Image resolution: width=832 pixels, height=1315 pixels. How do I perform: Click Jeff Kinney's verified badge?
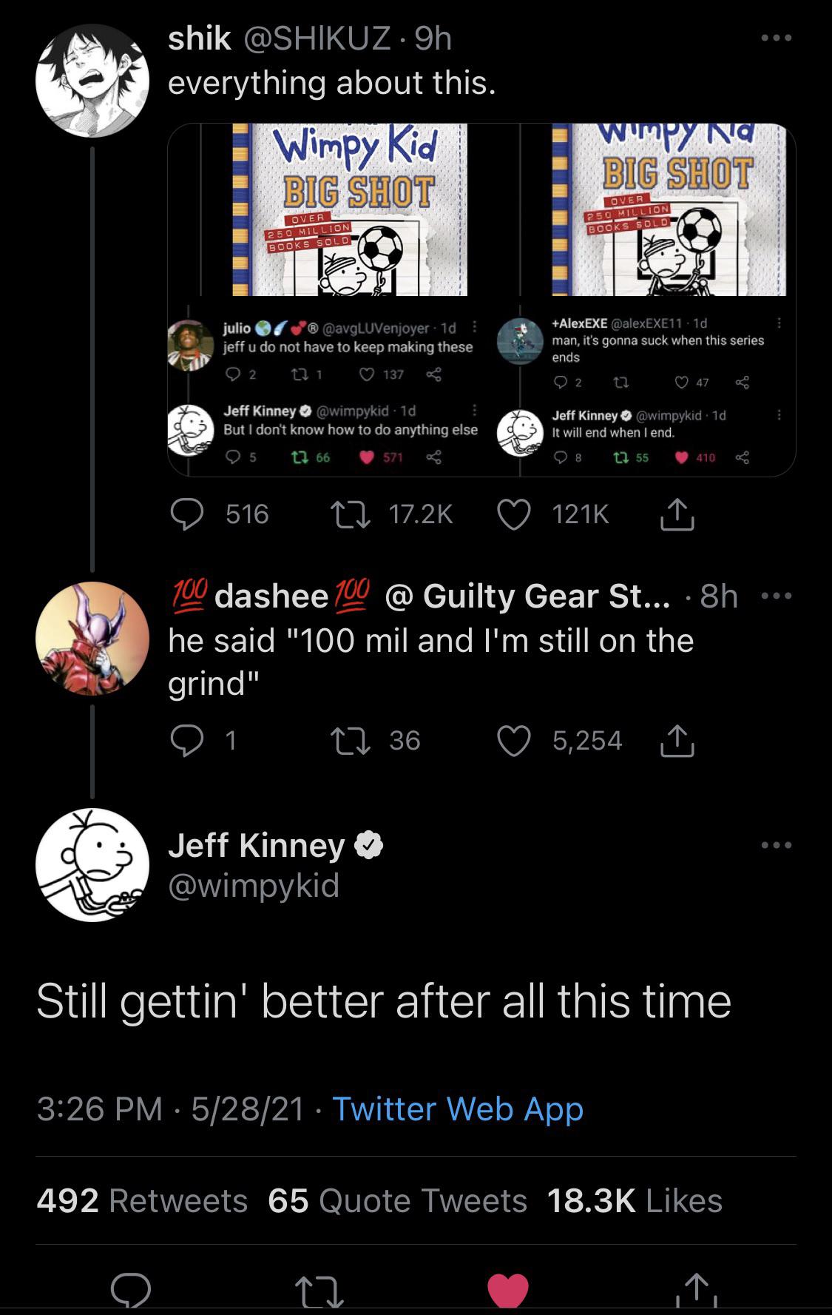point(368,845)
